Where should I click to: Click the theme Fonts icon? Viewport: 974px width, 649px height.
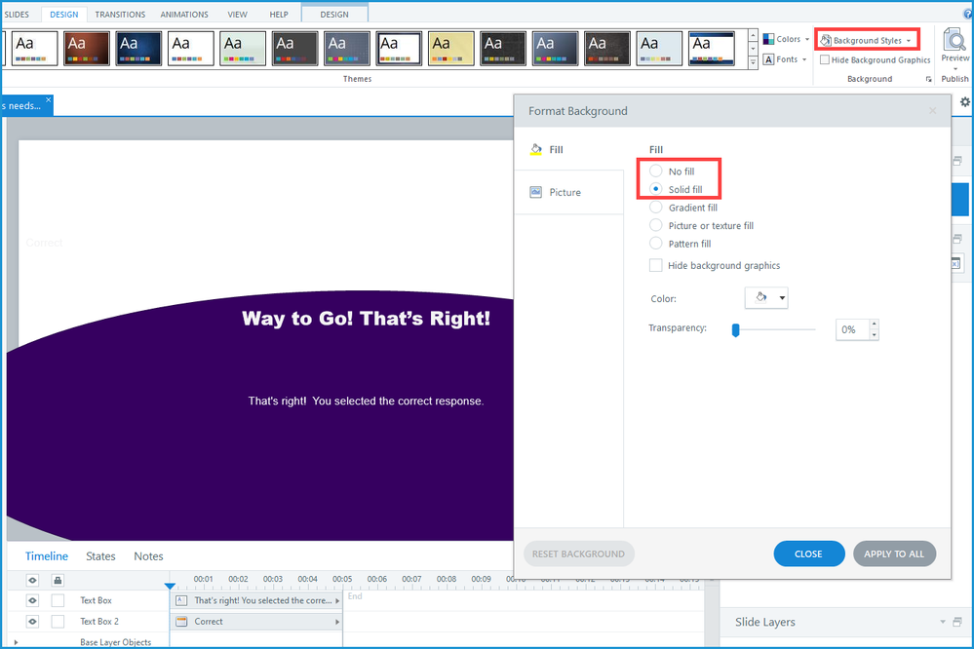pyautogui.click(x=768, y=59)
